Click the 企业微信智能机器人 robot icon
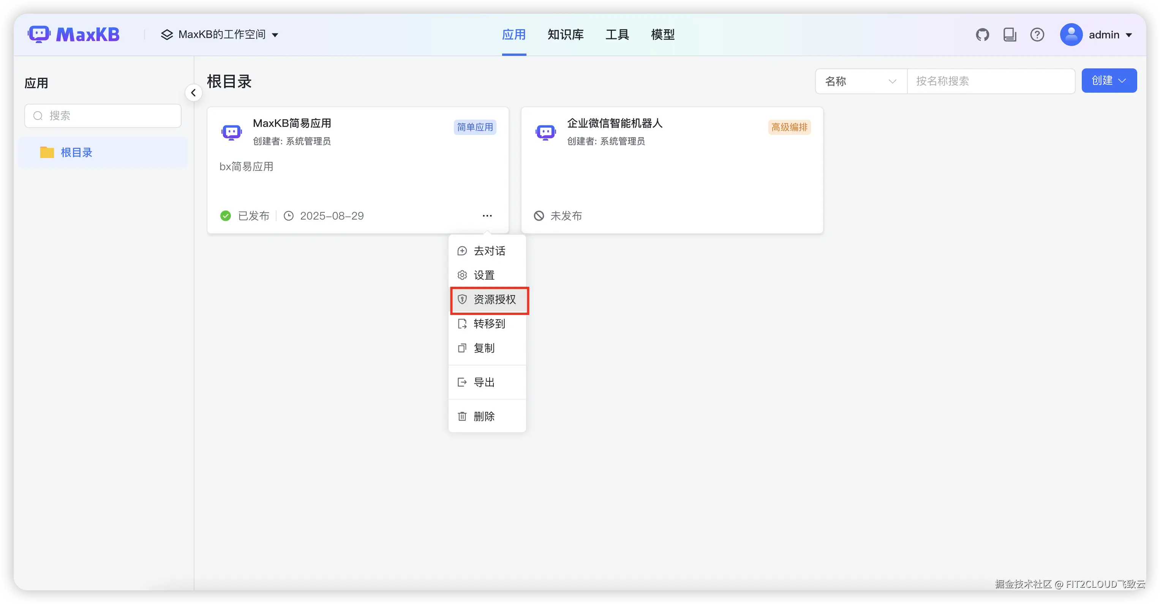The width and height of the screenshot is (1160, 604). 545,132
